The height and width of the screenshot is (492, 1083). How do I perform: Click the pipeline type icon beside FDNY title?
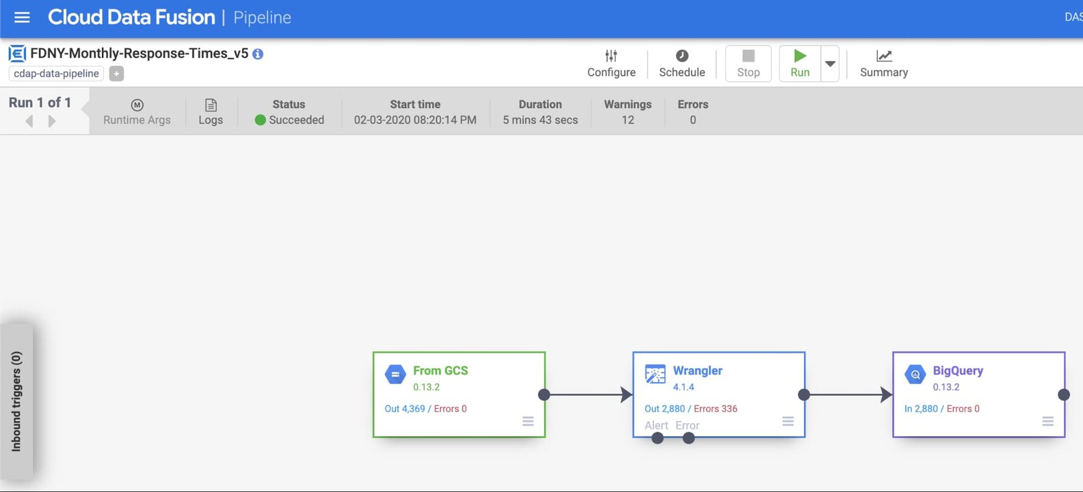[17, 54]
